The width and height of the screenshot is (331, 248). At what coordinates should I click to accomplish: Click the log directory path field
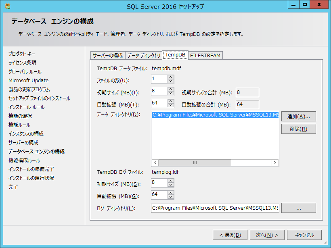[x=215, y=208]
